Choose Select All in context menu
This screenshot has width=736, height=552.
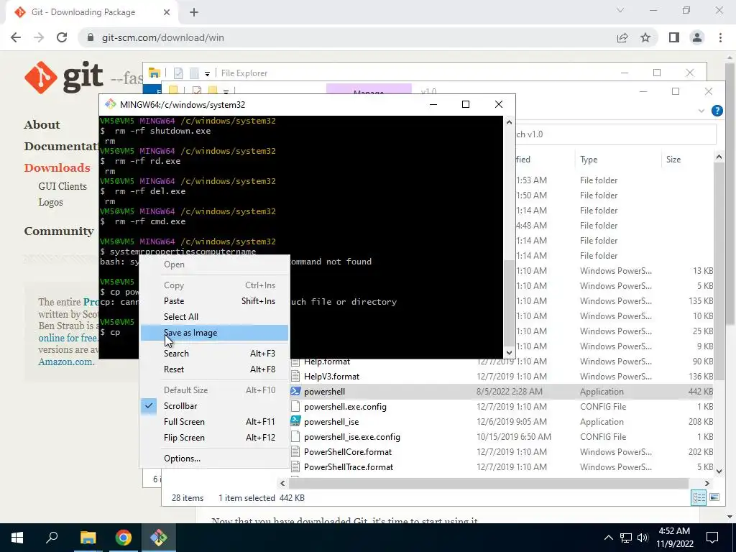click(214, 317)
